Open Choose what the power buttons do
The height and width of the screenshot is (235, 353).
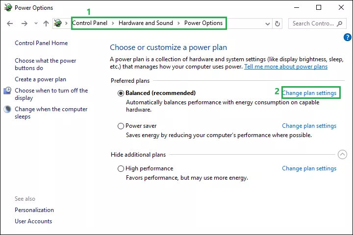[x=46, y=64]
